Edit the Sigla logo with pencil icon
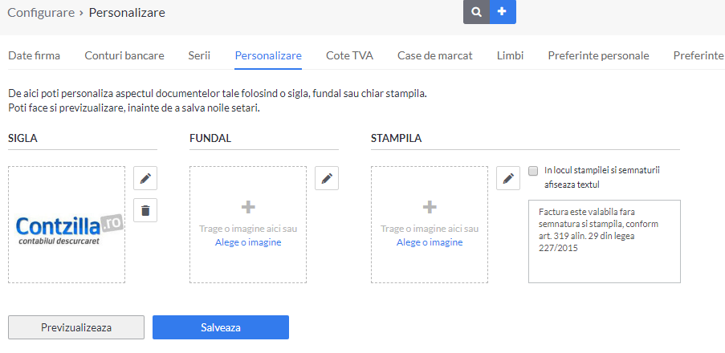Screen dimensions: 725x353 point(145,178)
